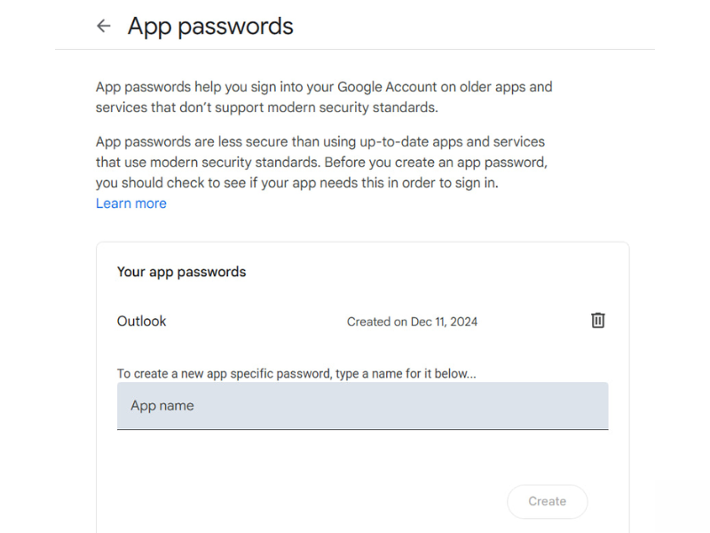
Task: Delete the Outlook app password
Action: coord(598,321)
